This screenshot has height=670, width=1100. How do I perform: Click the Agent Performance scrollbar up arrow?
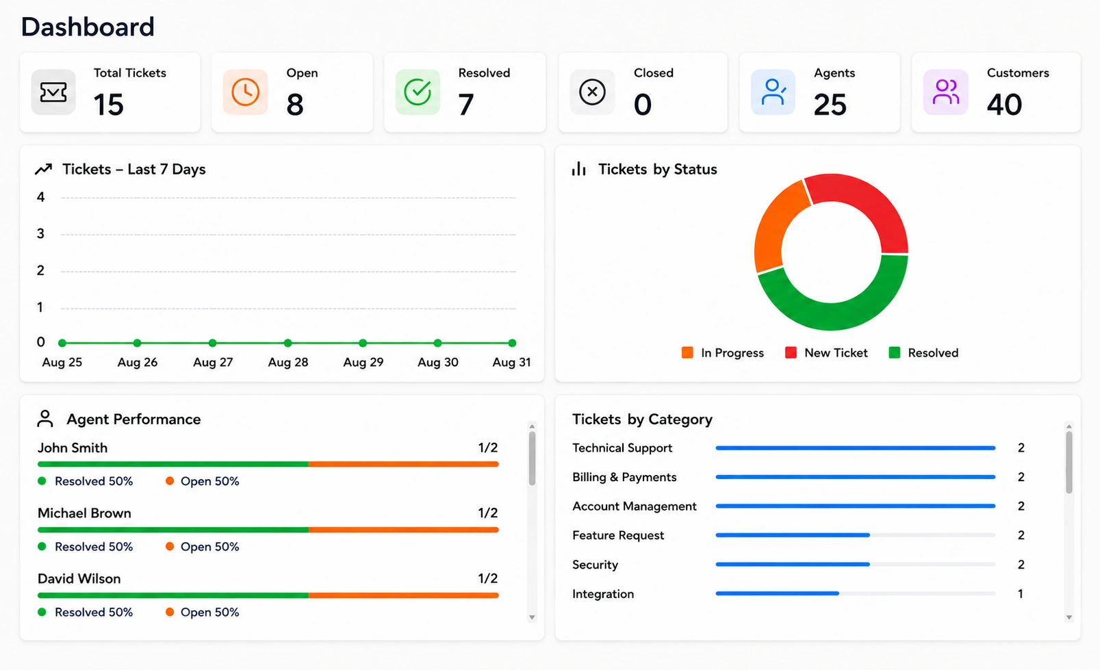[532, 426]
